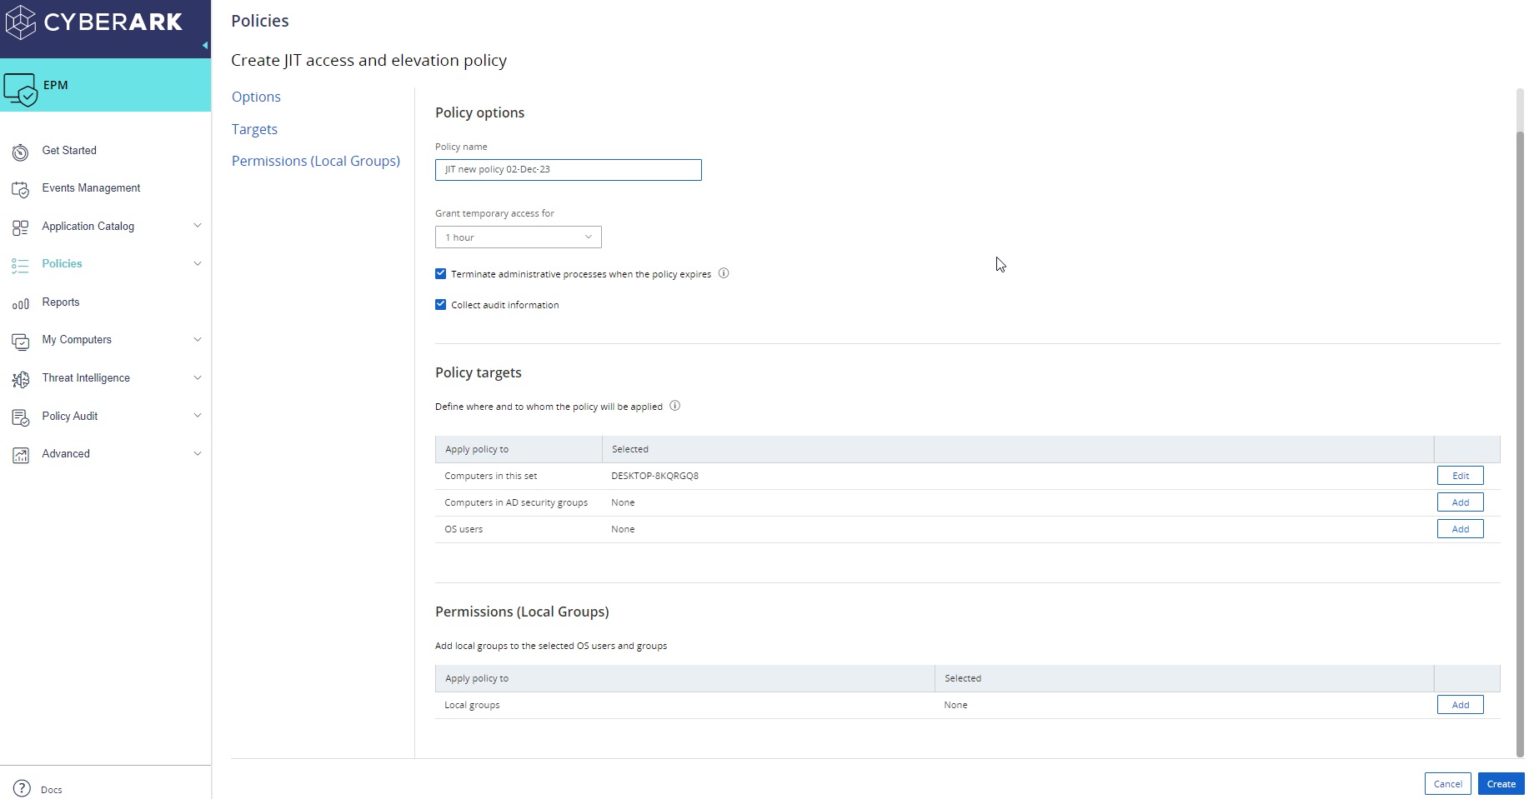Screen dimensions: 1534x799
Task: Jump to the Targets section link
Action: [x=254, y=129]
